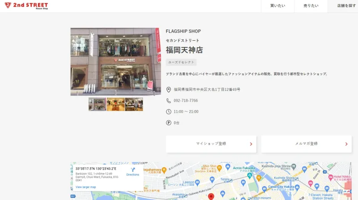Select the second interior thumbnail

[116, 104]
